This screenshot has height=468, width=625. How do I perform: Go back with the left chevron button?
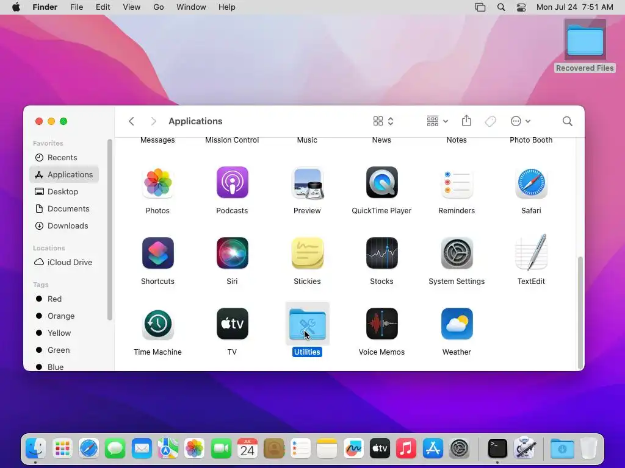point(131,121)
